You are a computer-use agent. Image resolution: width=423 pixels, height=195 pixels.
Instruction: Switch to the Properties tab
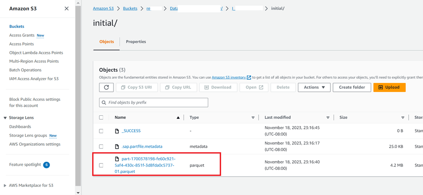[x=136, y=42]
